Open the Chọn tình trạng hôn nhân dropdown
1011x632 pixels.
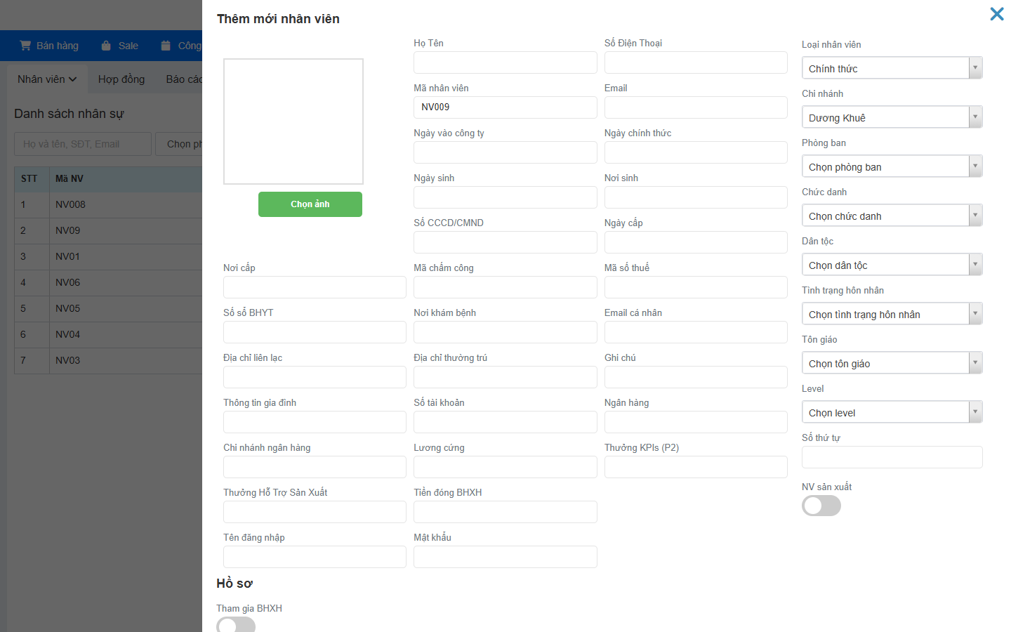point(892,314)
